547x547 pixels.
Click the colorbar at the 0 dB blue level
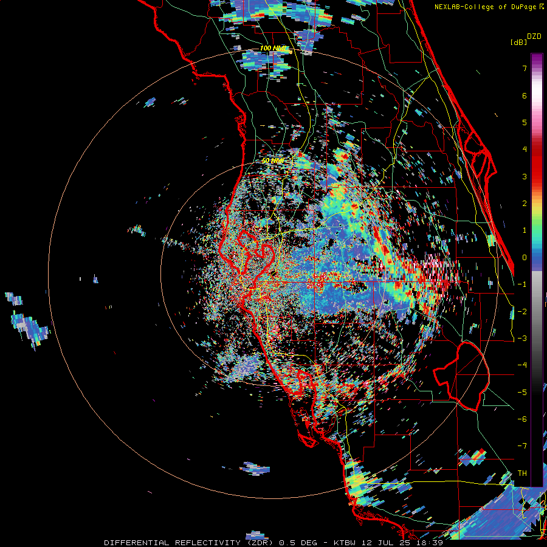tap(537, 258)
